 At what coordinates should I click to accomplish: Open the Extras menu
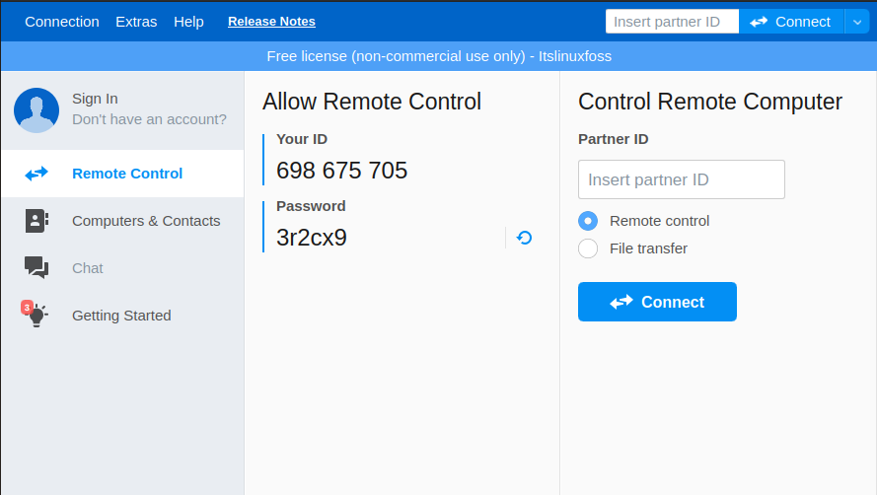pos(136,22)
